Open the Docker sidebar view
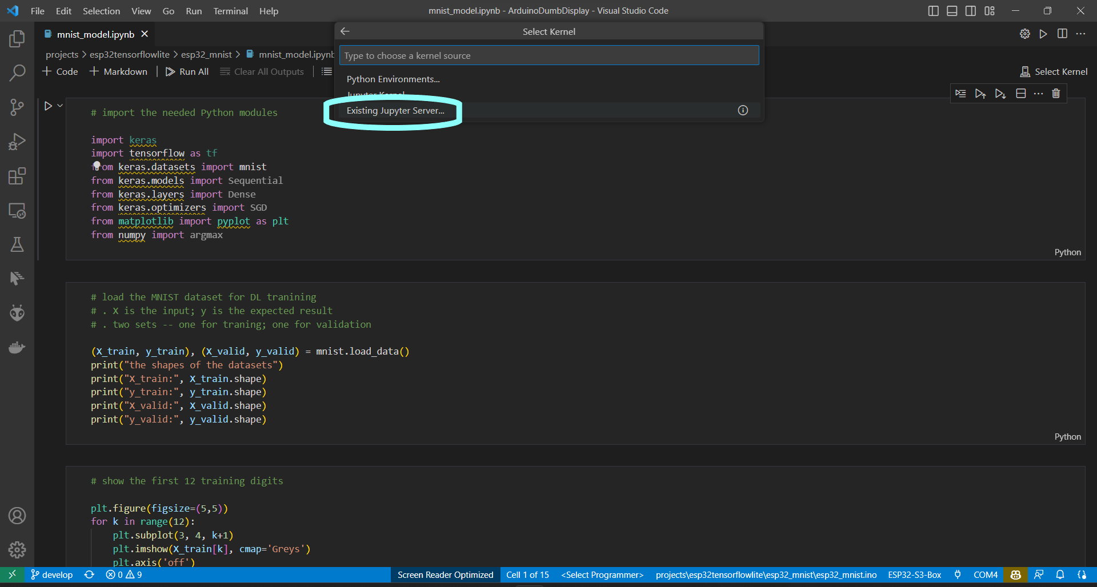Image resolution: width=1097 pixels, height=587 pixels. tap(17, 347)
